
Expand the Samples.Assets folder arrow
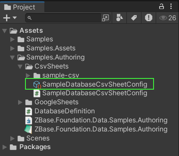pyautogui.click(x=13, y=48)
